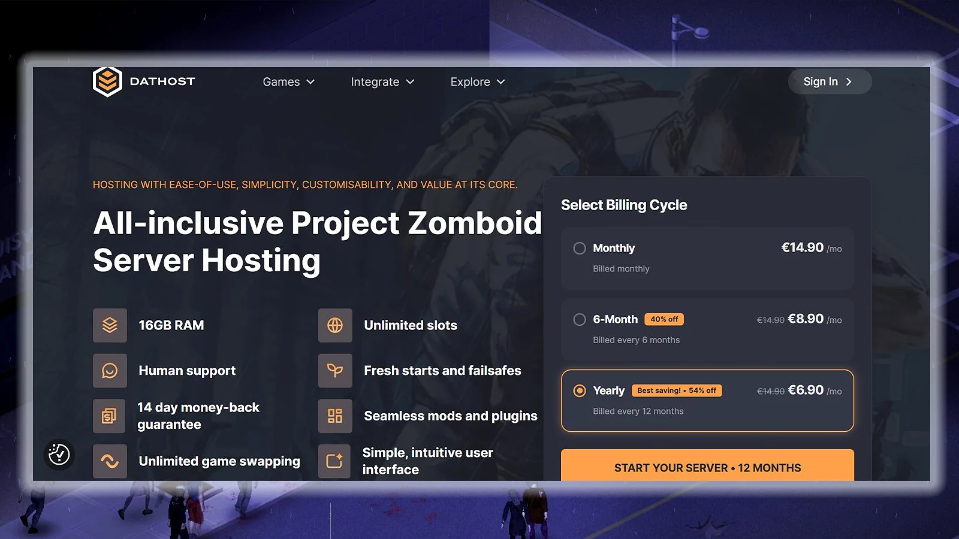
Task: Click the Simple, intuitive user interface icon
Action: point(334,461)
